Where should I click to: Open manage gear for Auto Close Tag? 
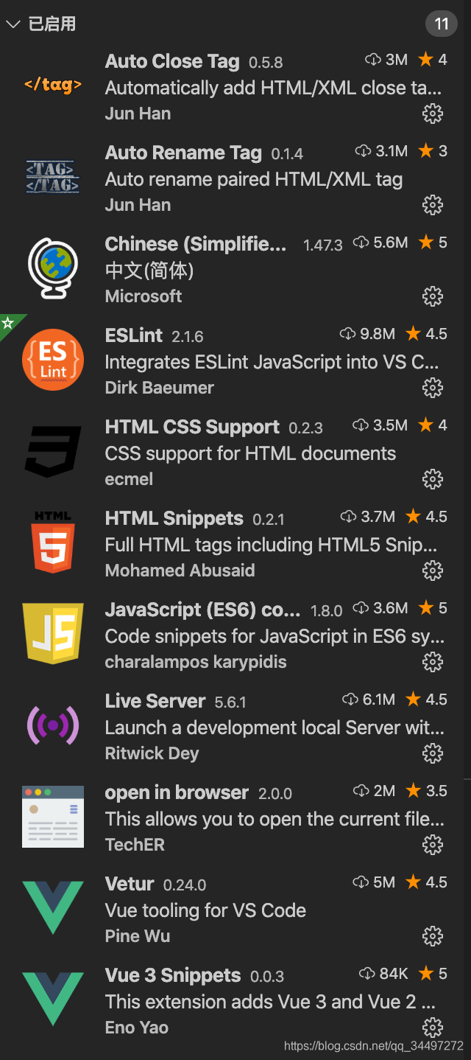pos(433,114)
